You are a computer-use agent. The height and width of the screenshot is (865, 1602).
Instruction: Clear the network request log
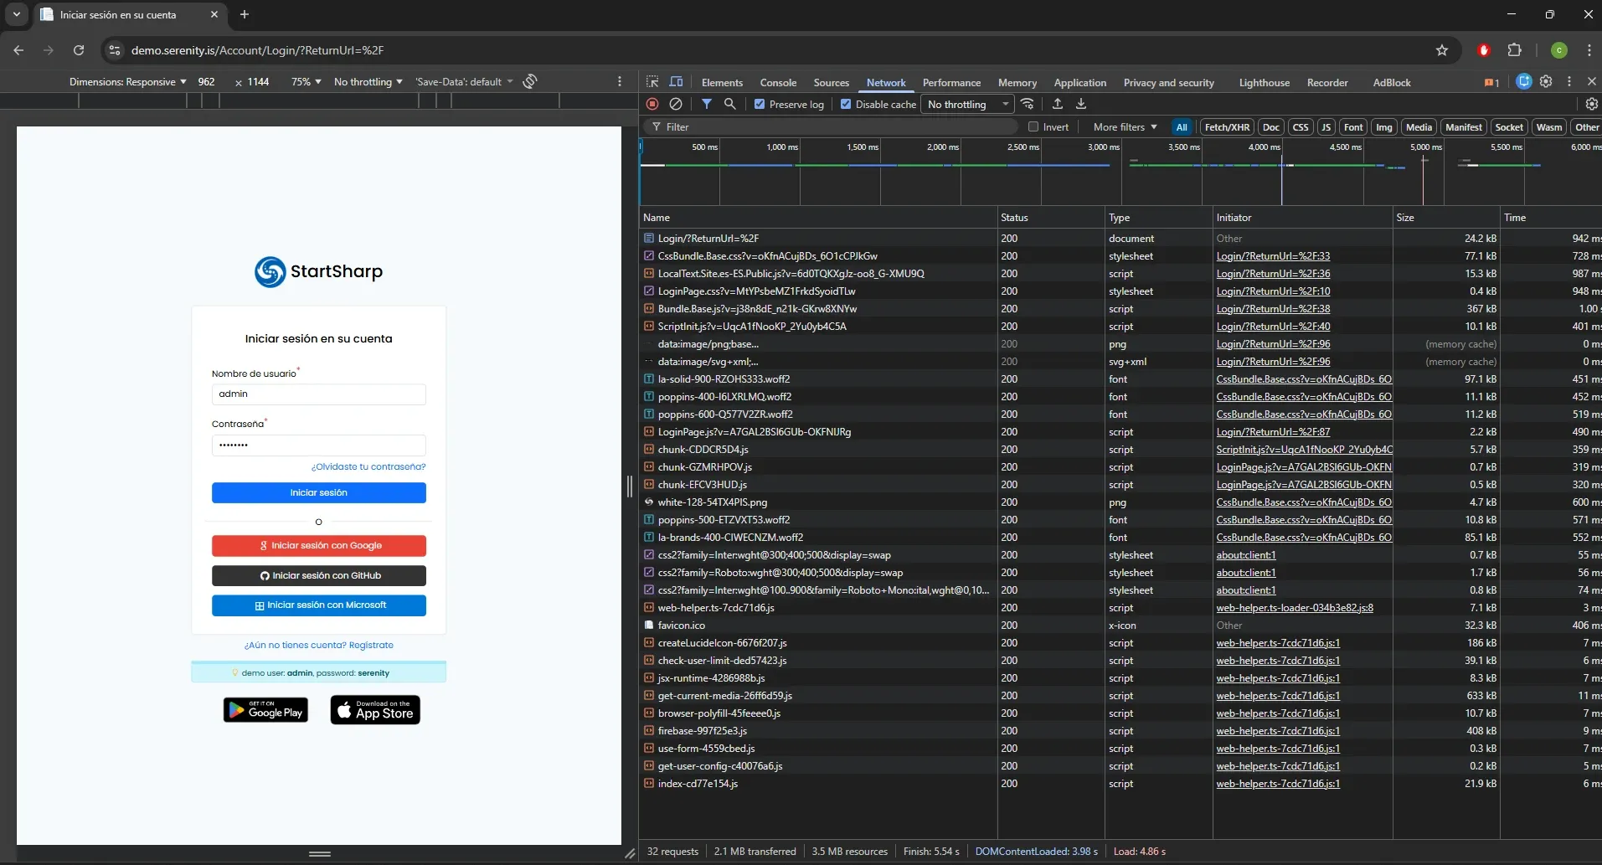[x=677, y=104]
